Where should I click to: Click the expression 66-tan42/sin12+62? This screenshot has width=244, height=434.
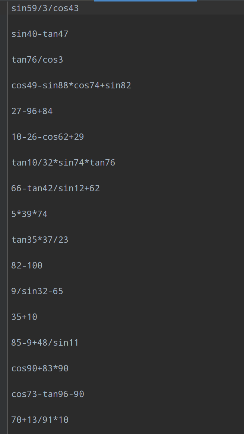tap(56, 188)
